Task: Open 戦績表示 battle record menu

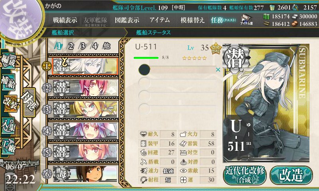Action: 65,20
